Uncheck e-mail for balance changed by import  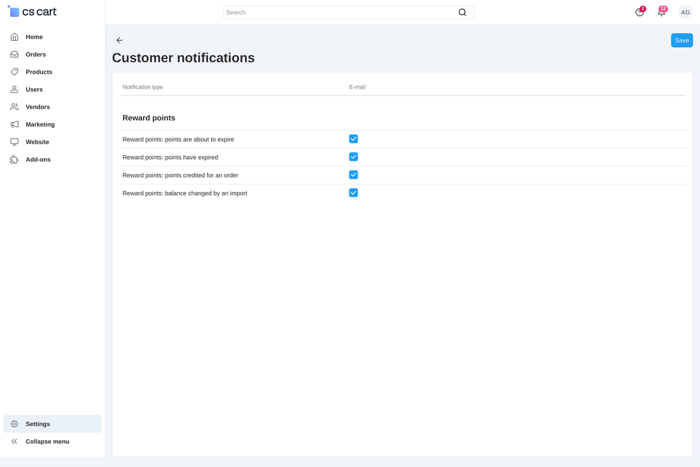tap(353, 193)
